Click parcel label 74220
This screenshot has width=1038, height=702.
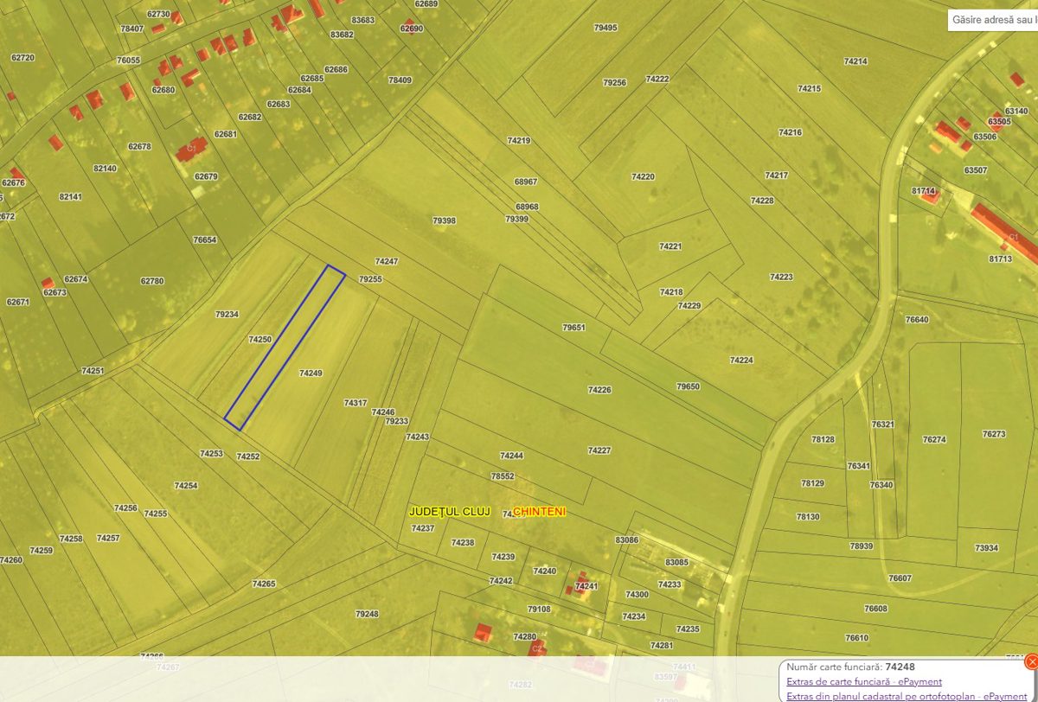click(643, 176)
